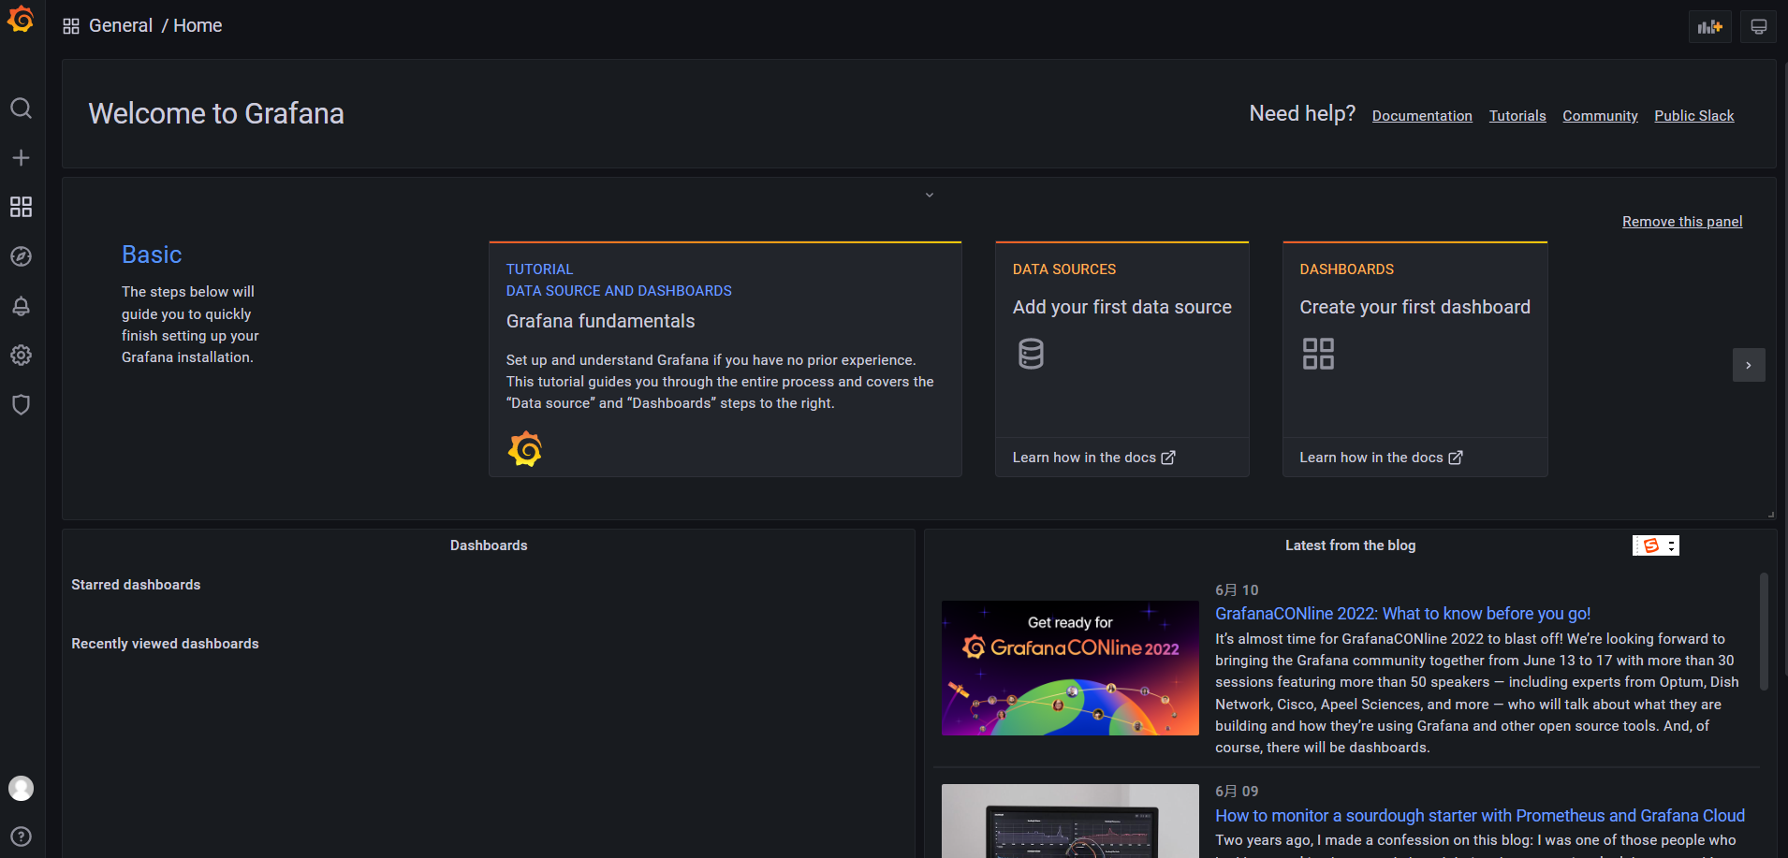Open the Server Admin shield icon

click(21, 404)
